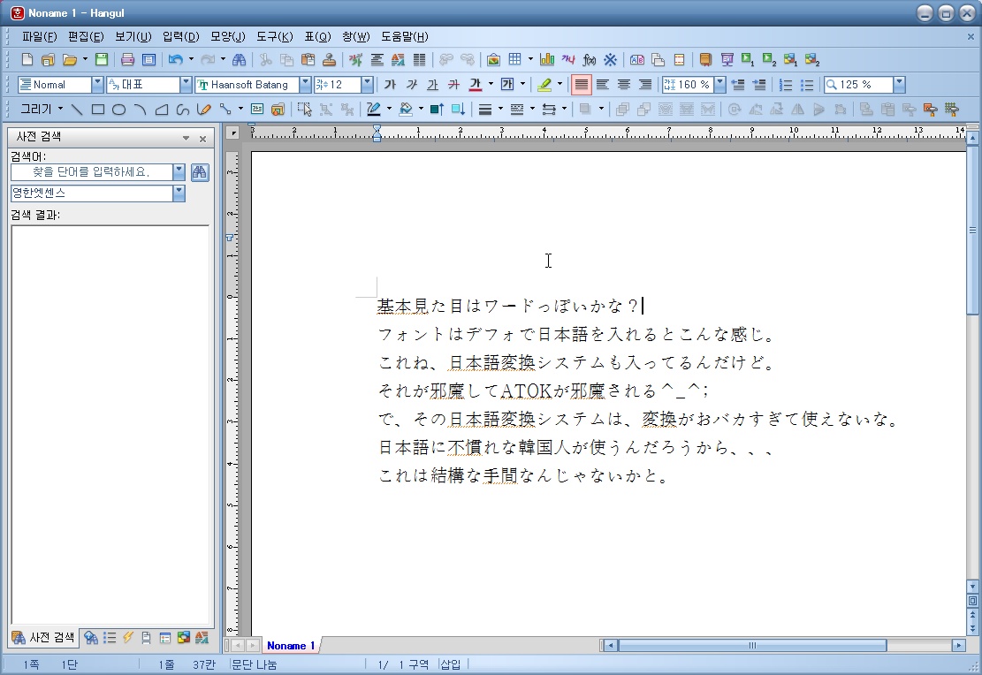Click the Paste clipboard icon
Screen dimensions: 982x675
(308, 59)
